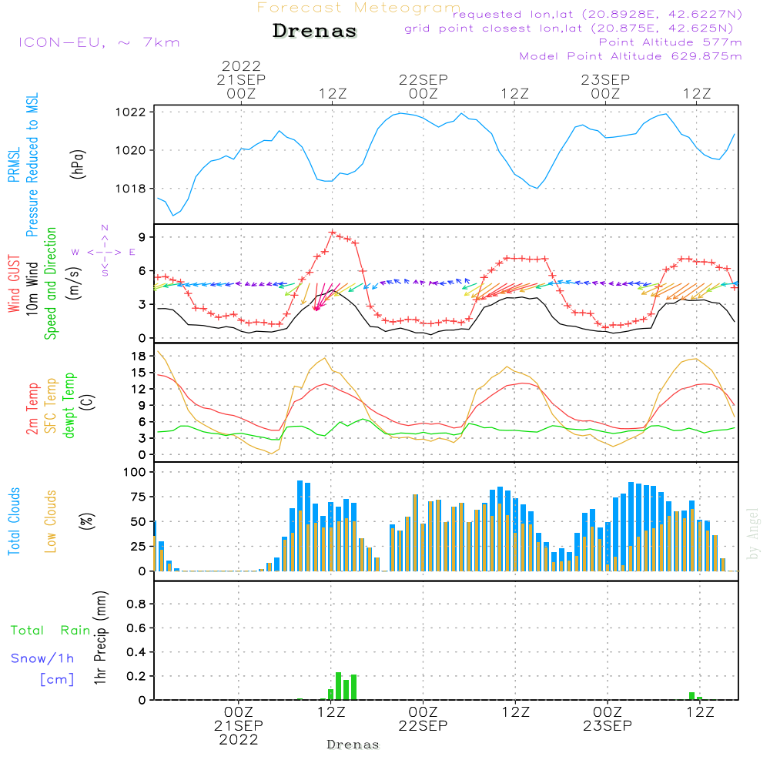770x770 pixels.
Task: Click the blue 'Snow/1h' legend label
Action: 42,658
